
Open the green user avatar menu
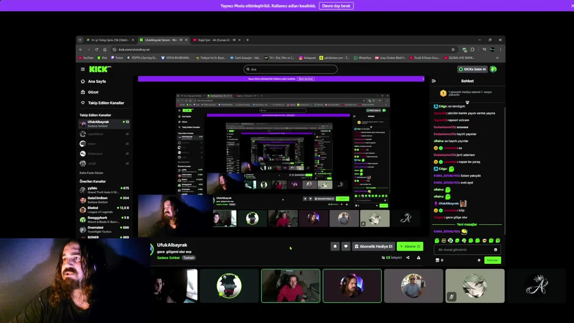[x=493, y=69]
